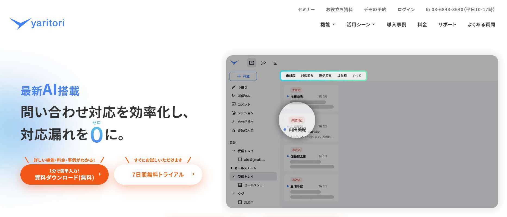Open the デモの予約 link
Image resolution: width=507 pixels, height=217 pixels.
point(375,9)
